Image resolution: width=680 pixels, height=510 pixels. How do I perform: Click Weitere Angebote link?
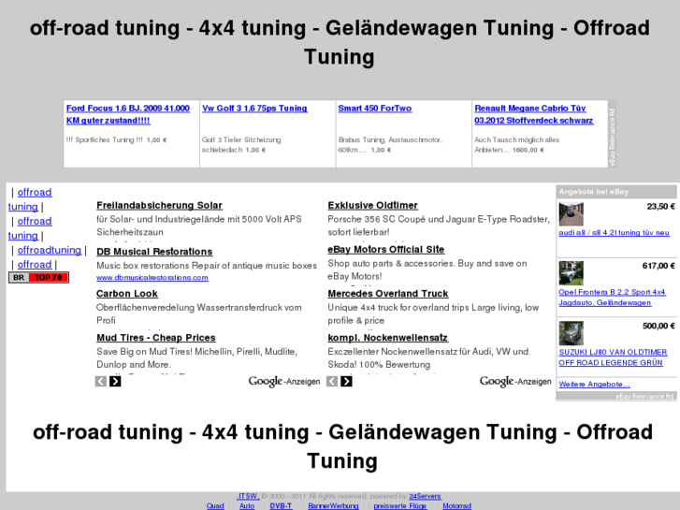[594, 384]
